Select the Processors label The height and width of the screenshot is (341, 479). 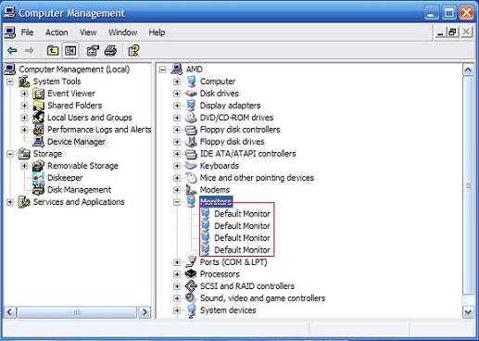click(x=220, y=274)
